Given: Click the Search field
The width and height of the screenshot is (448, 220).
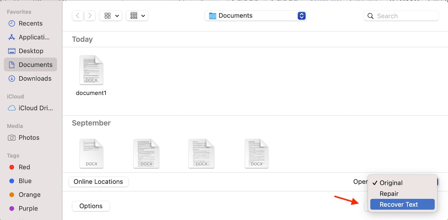Looking at the screenshot, I should 401,16.
